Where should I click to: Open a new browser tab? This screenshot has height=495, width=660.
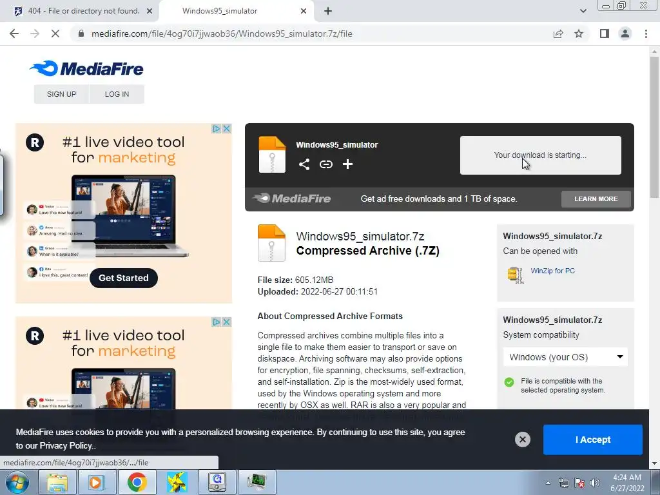328,11
